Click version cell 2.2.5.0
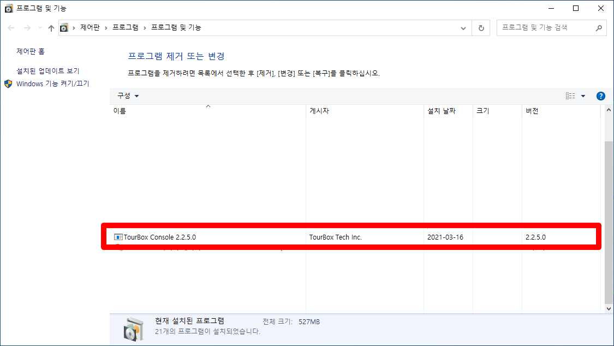Viewport: 614px width, 346px height. coord(536,237)
